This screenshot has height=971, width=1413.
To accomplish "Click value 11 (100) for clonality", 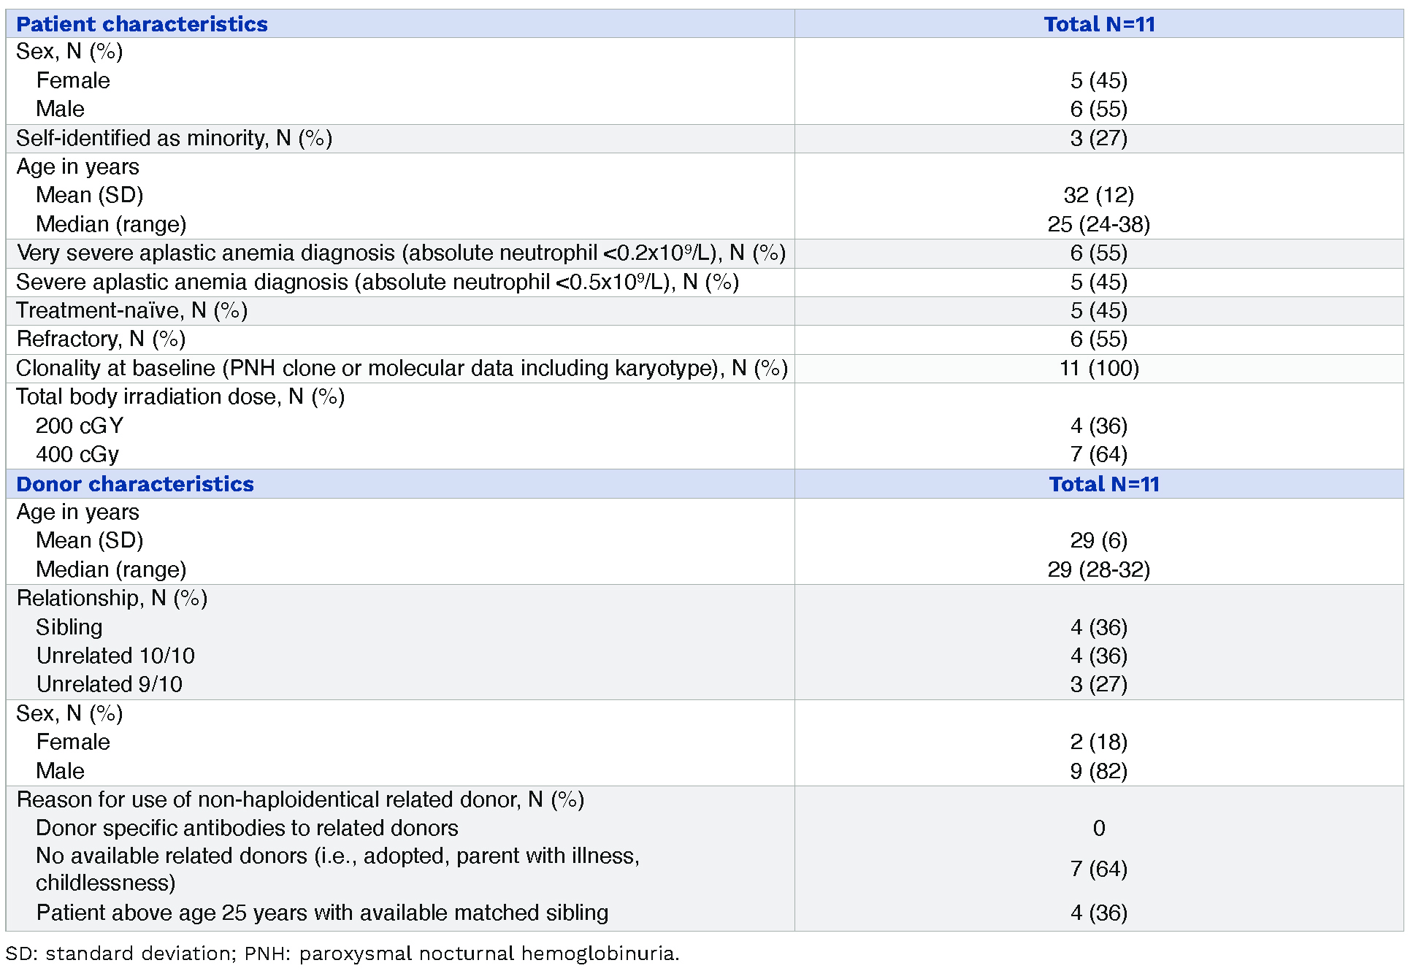I will pos(1098,368).
